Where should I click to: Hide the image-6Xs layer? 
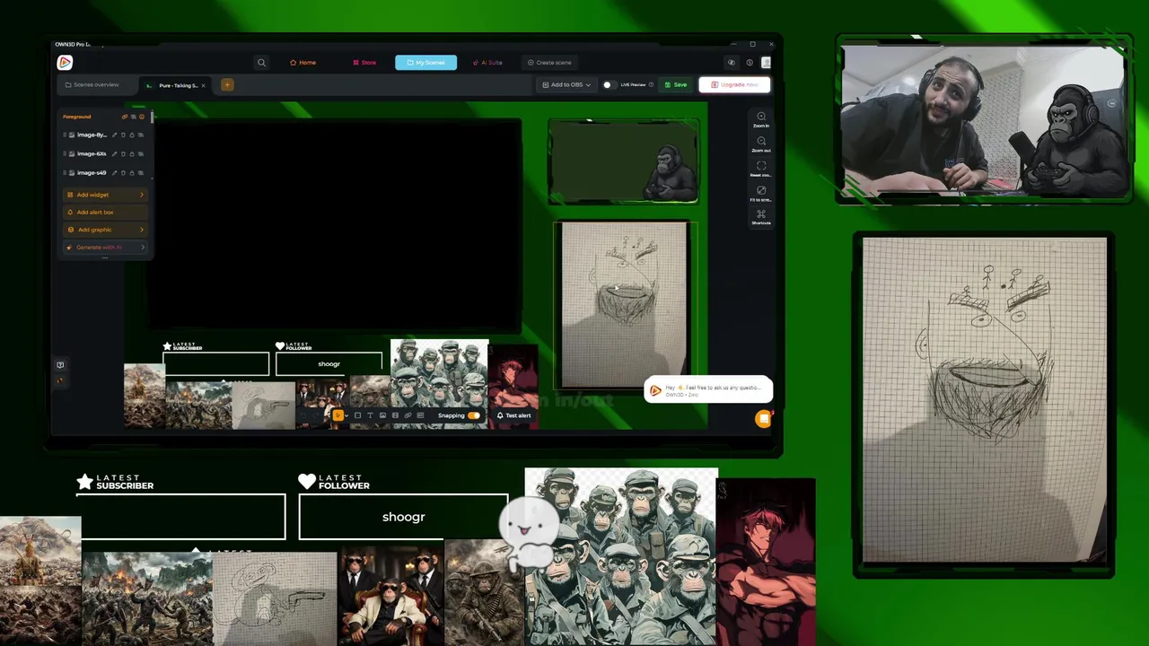tap(140, 153)
